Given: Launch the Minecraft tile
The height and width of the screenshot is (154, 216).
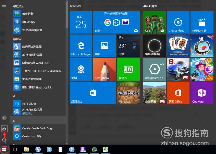Looking at the screenshot, I should coord(128,93).
